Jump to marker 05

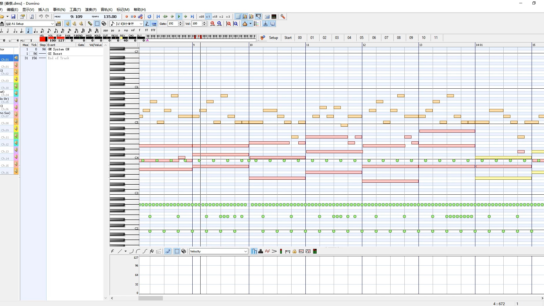point(362,38)
